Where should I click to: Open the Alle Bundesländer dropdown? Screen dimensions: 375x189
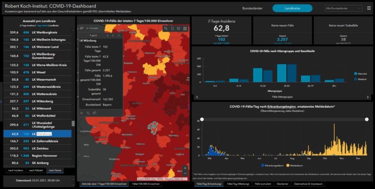[x=343, y=8]
